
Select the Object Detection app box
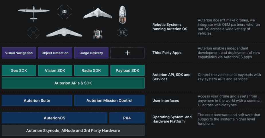tap(55, 53)
